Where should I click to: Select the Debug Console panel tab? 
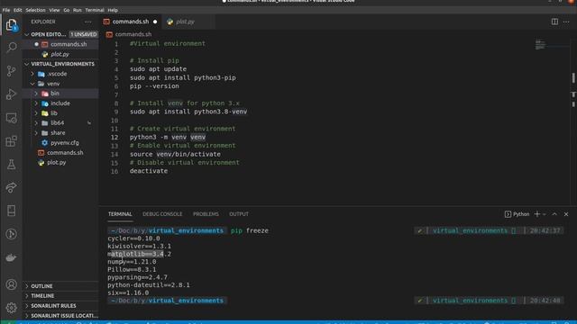pyautogui.click(x=162, y=214)
